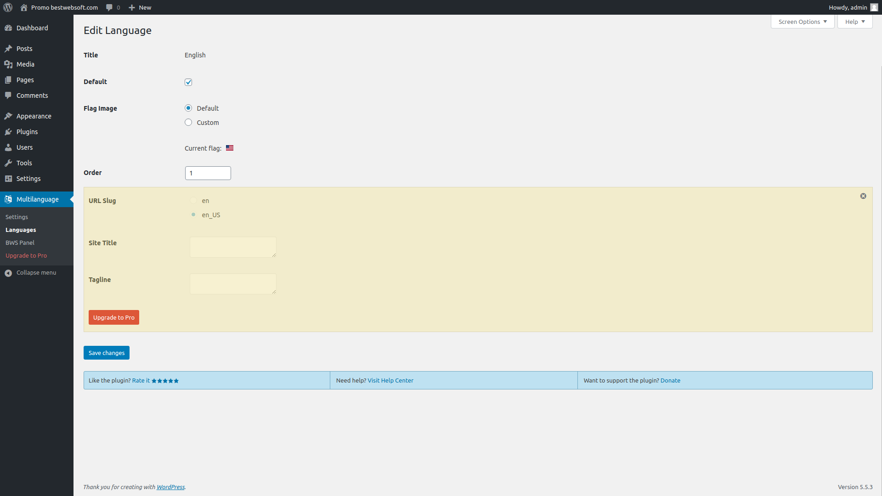Click into the Order number field

coord(208,173)
